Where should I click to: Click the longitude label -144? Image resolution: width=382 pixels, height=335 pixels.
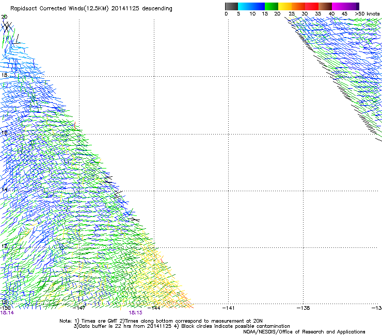point(154,308)
